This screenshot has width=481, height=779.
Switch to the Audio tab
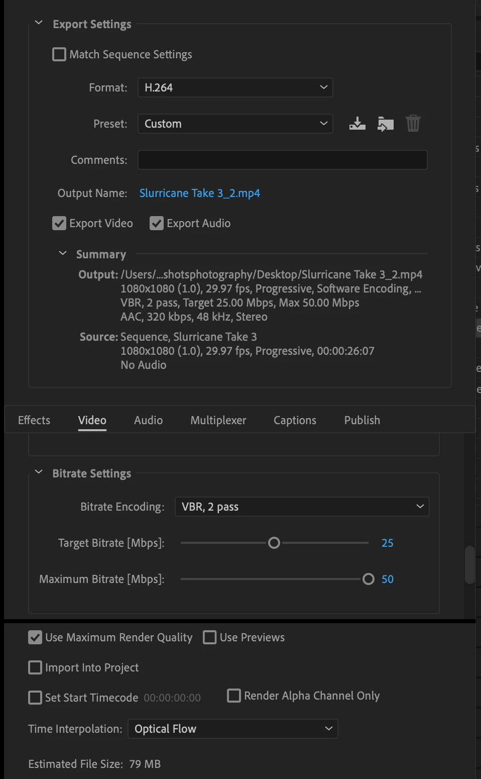[148, 420]
